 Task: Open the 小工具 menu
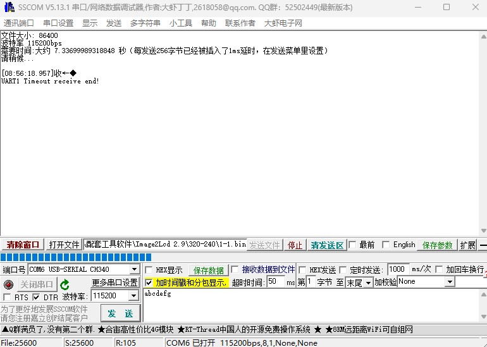click(181, 23)
